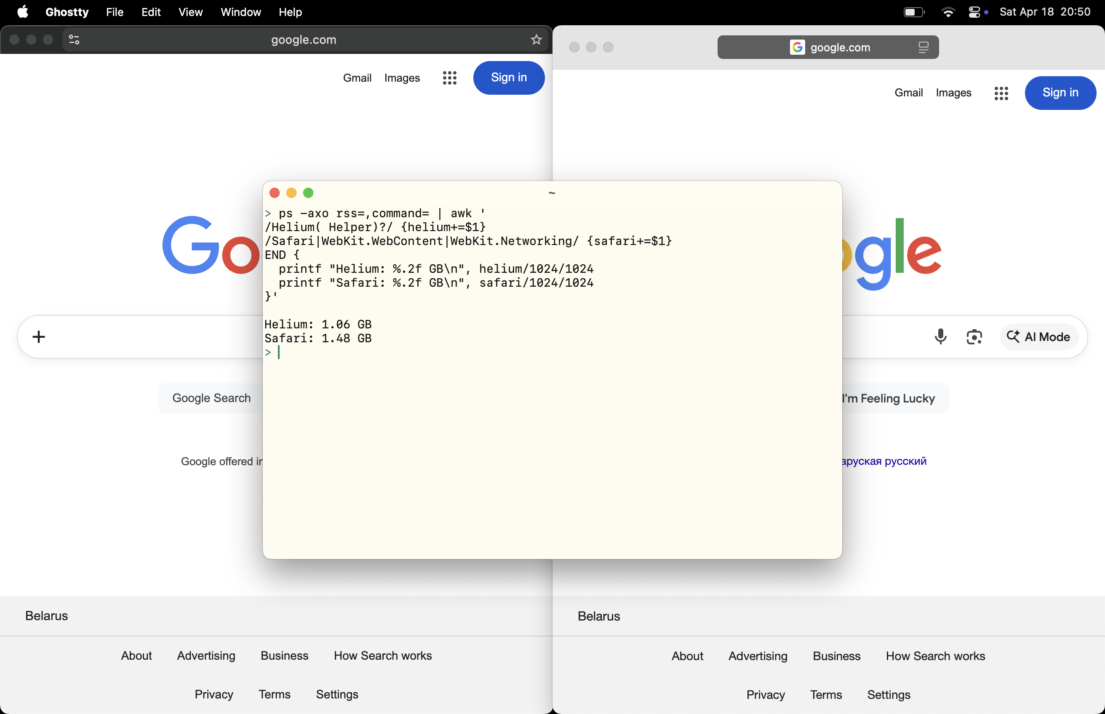Click google.com address field in Helium window
The height and width of the screenshot is (714, 1105).
click(x=304, y=40)
